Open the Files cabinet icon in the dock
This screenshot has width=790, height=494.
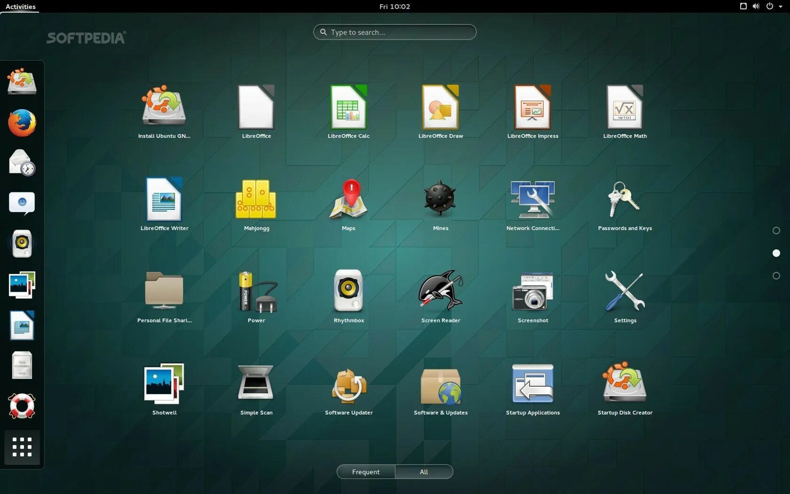[x=22, y=365]
